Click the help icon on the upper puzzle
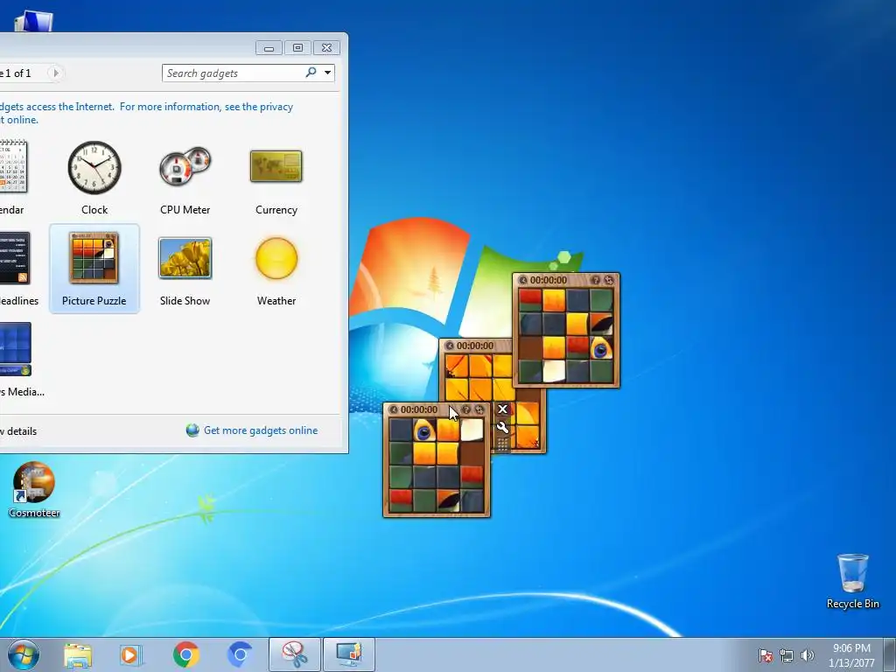Image resolution: width=896 pixels, height=672 pixels. 595,280
